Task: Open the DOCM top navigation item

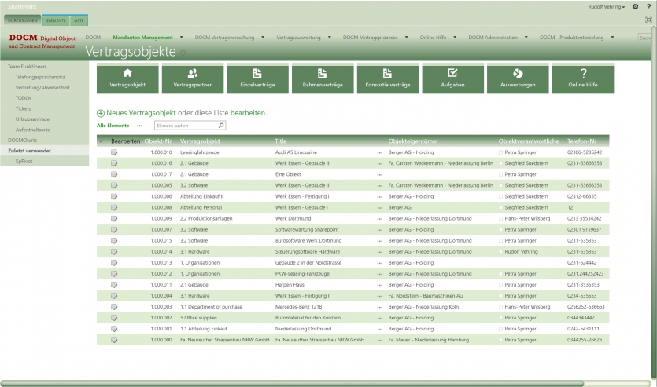Action: (93, 38)
